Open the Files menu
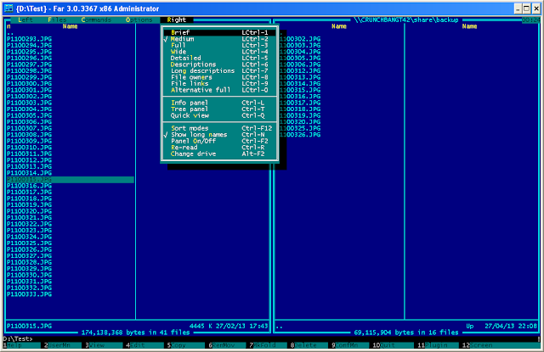Image resolution: width=544 pixels, height=352 pixels. [57, 20]
